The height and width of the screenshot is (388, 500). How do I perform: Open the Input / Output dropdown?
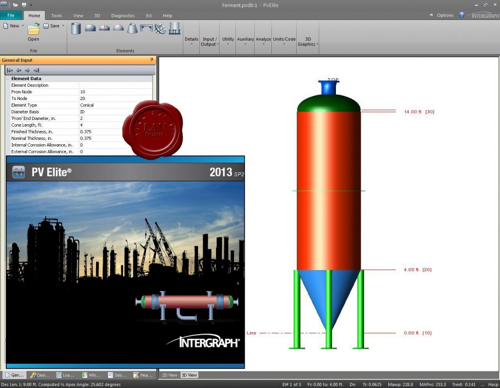click(209, 41)
